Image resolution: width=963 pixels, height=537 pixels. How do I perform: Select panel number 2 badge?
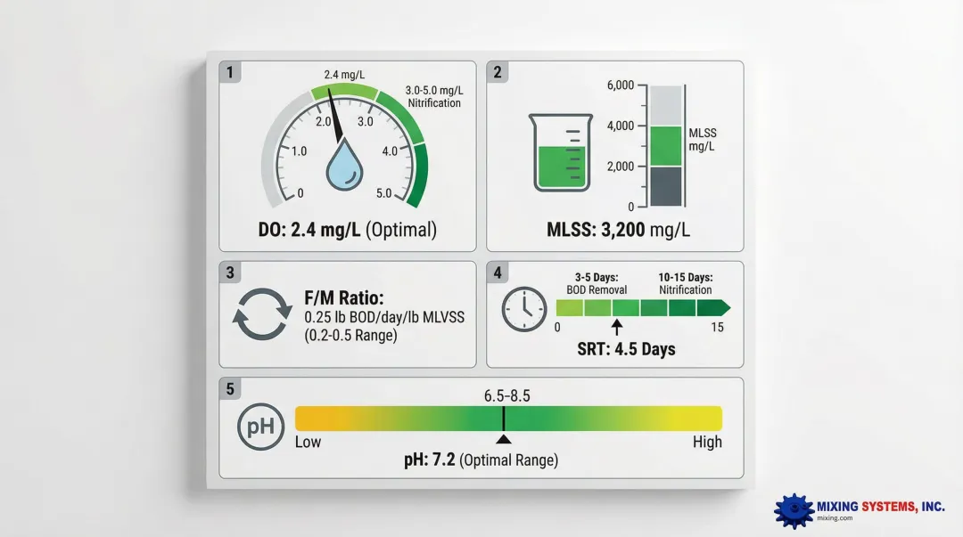pos(498,72)
